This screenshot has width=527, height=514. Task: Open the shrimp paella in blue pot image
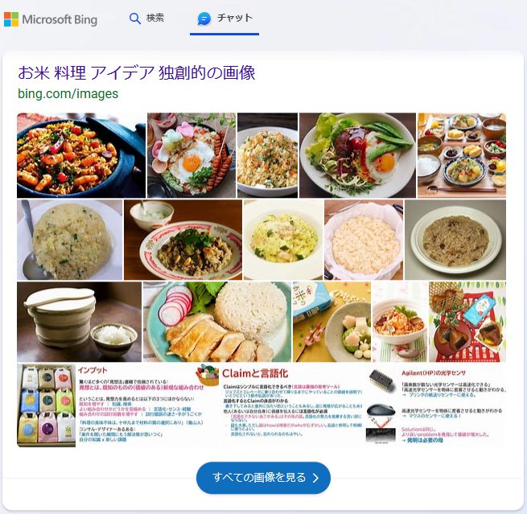[x=81, y=155]
